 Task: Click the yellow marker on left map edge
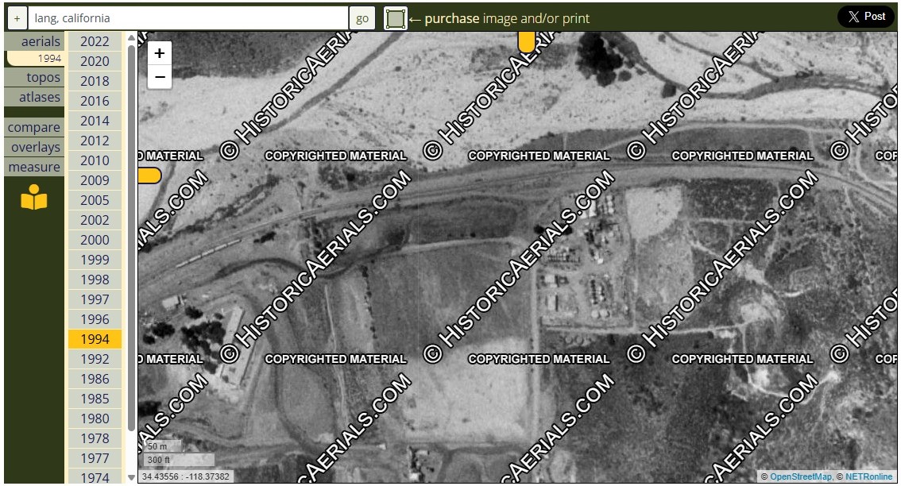click(149, 175)
